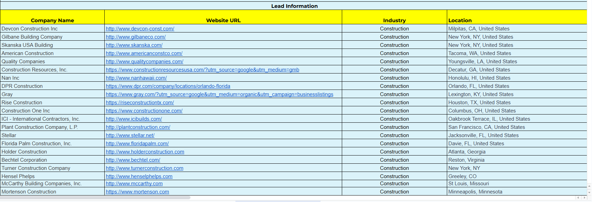Open the floridapalm.com link
The width and height of the screenshot is (592, 202).
point(137,144)
